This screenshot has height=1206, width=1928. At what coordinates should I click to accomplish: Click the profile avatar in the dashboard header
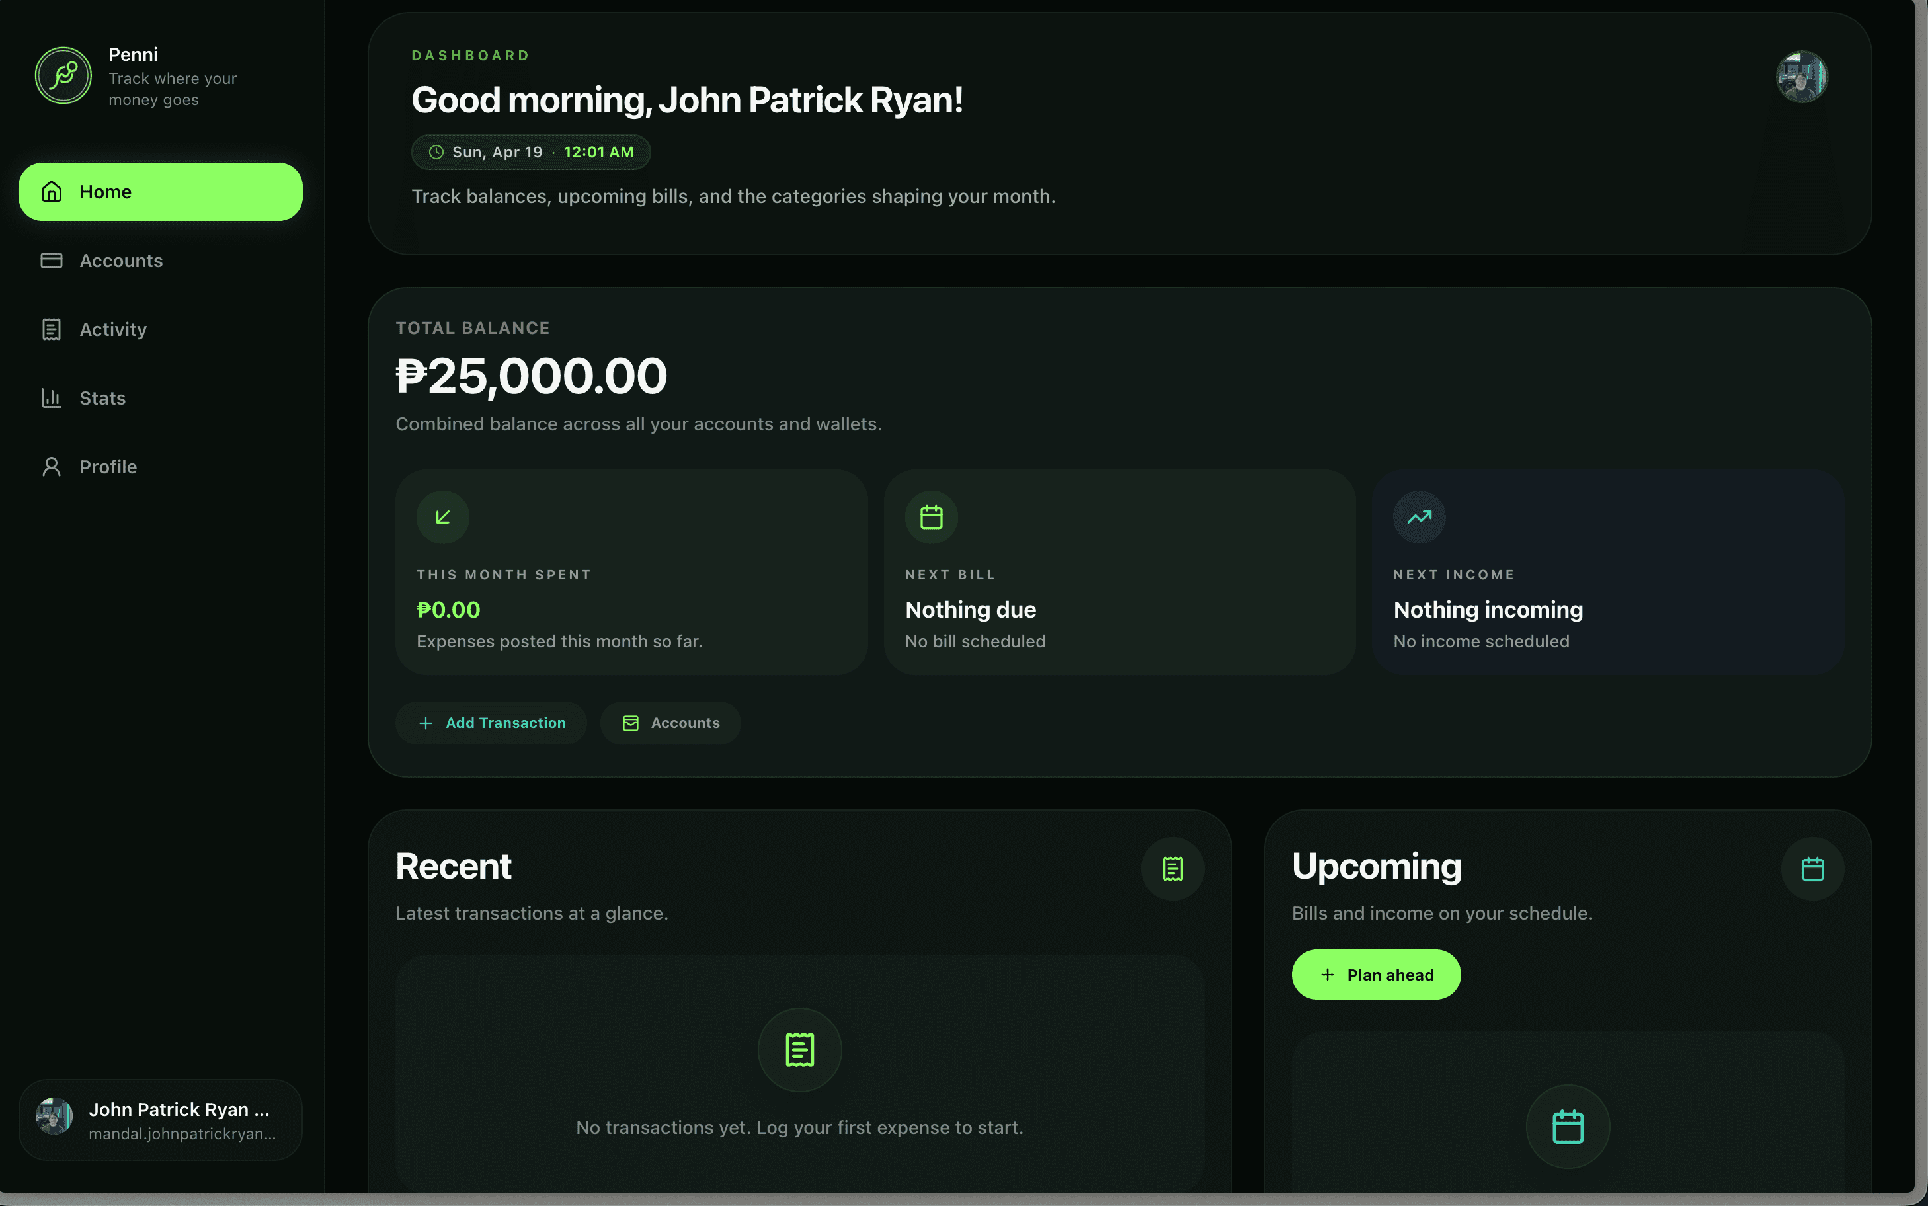[x=1801, y=77]
